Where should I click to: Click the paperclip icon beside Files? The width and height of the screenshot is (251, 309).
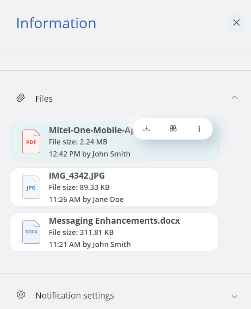tap(21, 98)
